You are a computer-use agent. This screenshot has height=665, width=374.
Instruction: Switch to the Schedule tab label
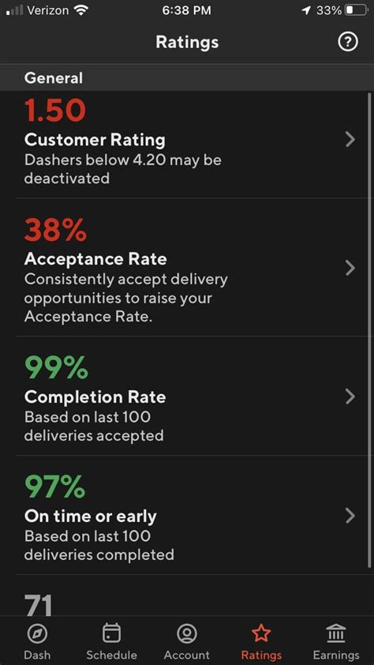coord(111,655)
